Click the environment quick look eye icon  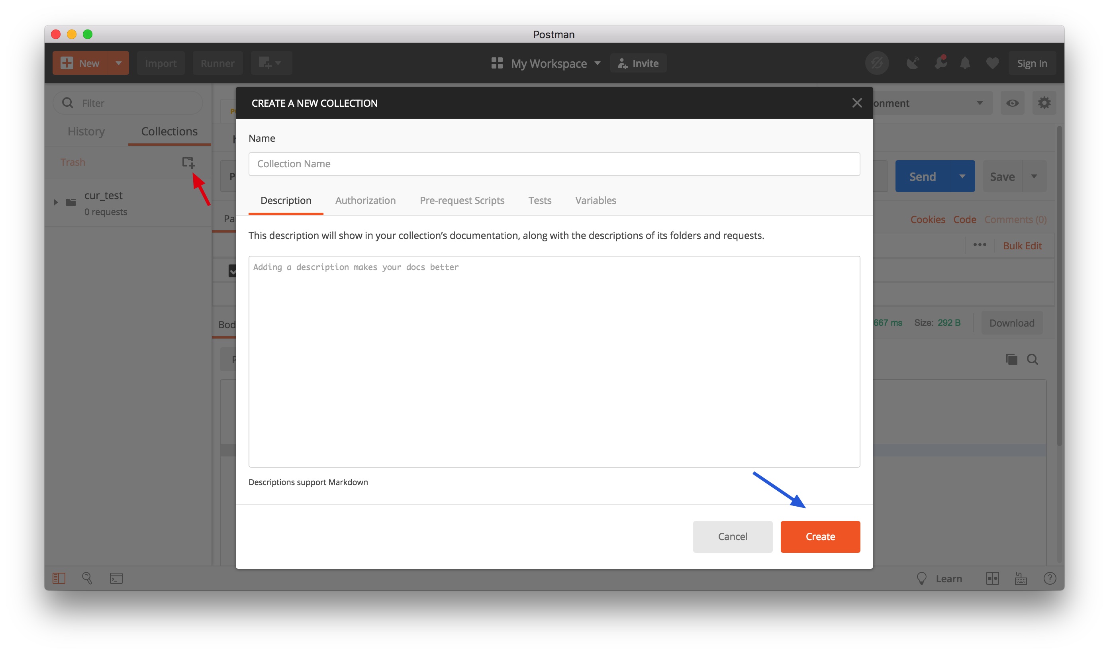(x=1012, y=103)
